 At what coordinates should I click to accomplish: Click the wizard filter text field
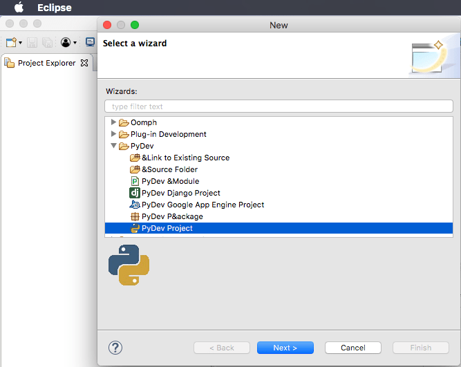pos(279,106)
